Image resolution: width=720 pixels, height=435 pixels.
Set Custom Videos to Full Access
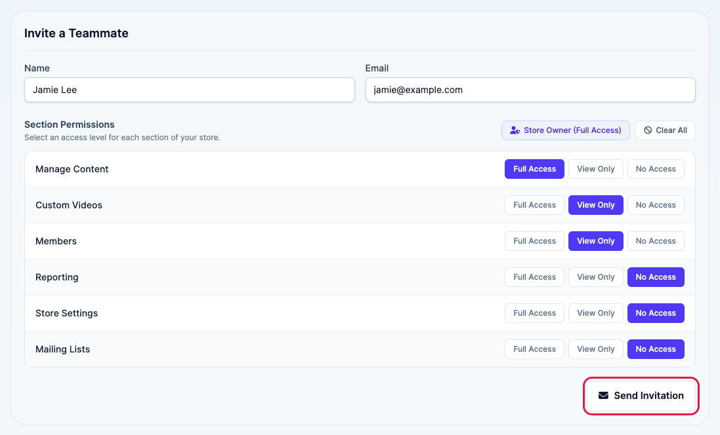coord(534,205)
